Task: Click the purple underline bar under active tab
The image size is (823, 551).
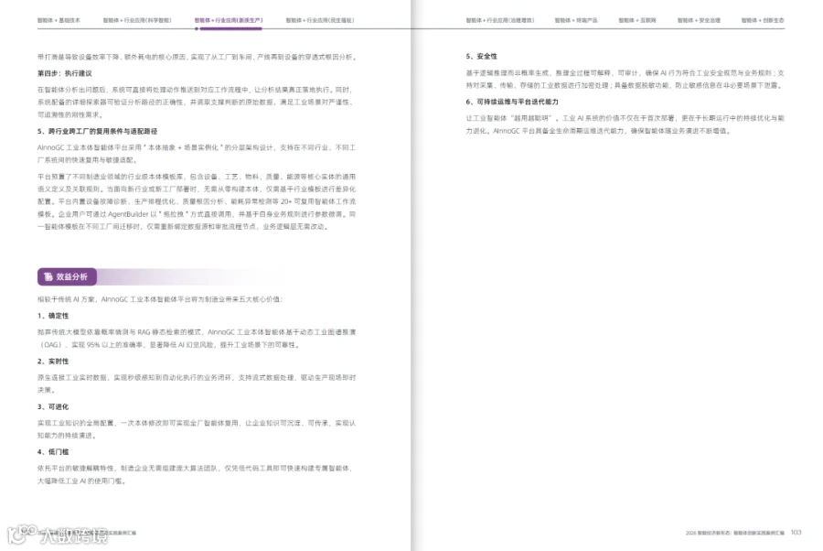Action: [231, 29]
